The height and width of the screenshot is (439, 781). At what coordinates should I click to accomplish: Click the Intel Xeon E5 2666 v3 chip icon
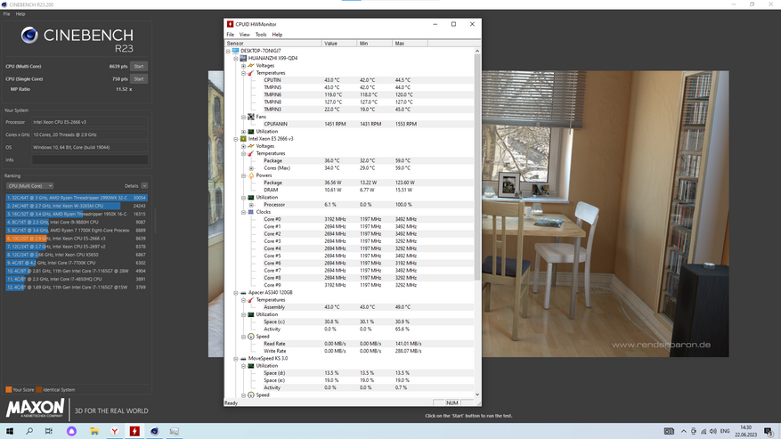(x=242, y=139)
